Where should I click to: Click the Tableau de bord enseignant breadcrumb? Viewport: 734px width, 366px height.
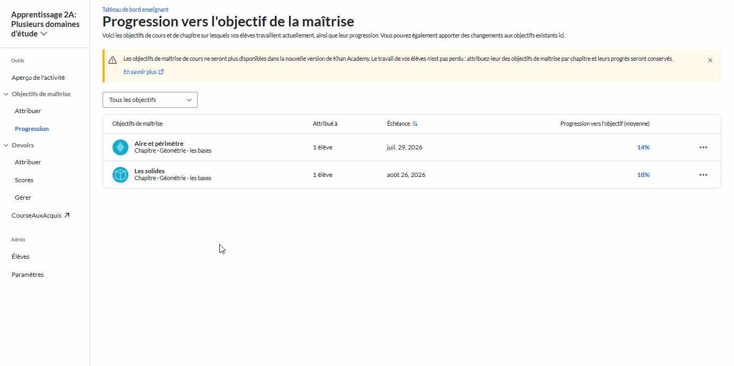[135, 10]
